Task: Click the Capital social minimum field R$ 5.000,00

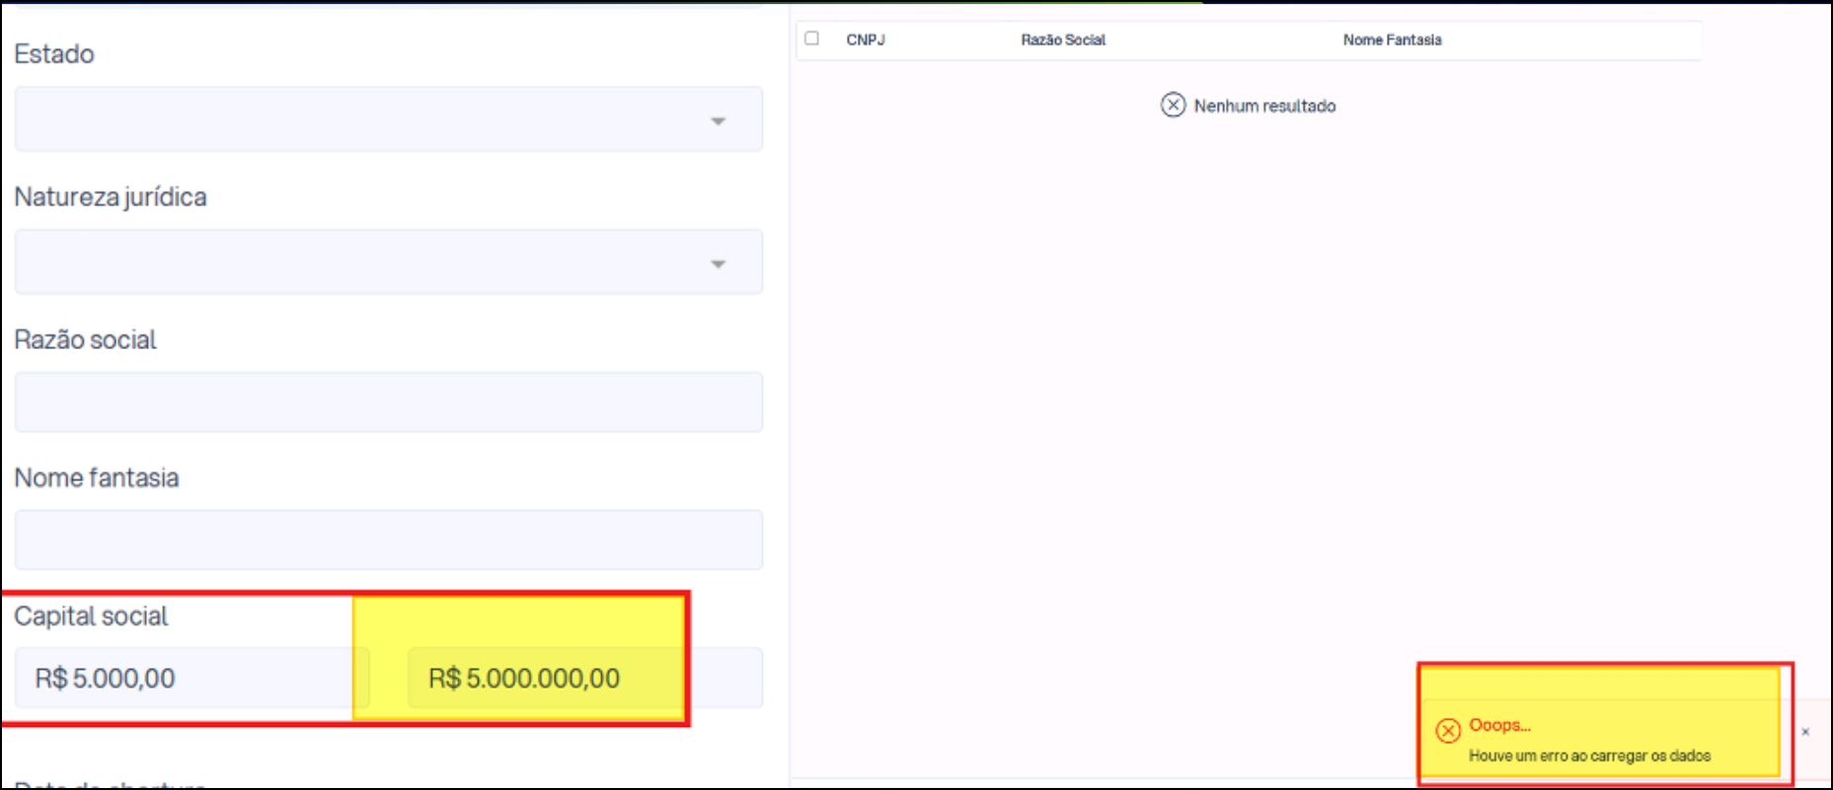Action: (x=191, y=679)
